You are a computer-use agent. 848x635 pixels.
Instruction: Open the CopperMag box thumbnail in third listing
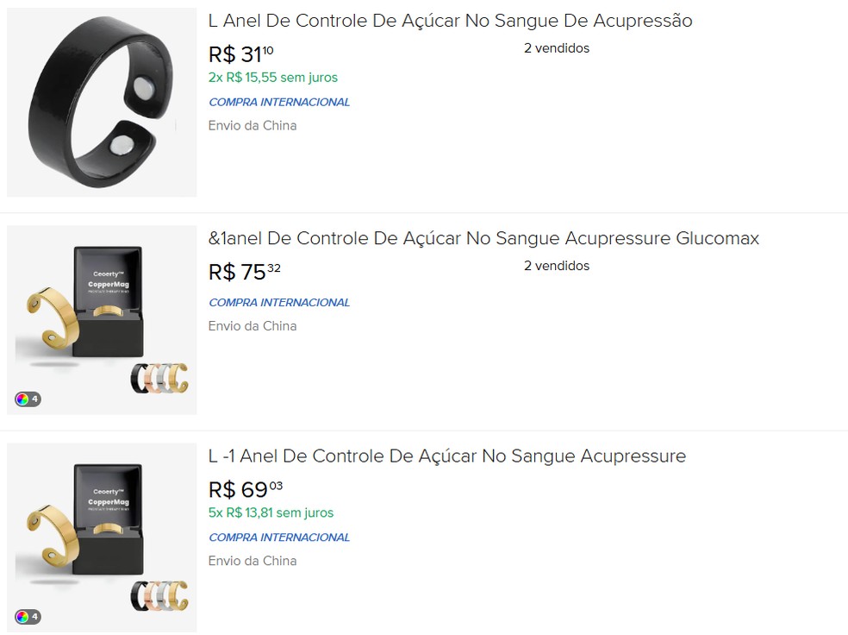click(x=101, y=536)
